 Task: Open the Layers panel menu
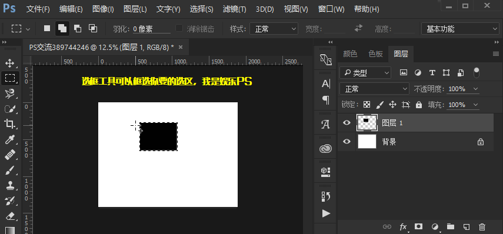(496, 54)
